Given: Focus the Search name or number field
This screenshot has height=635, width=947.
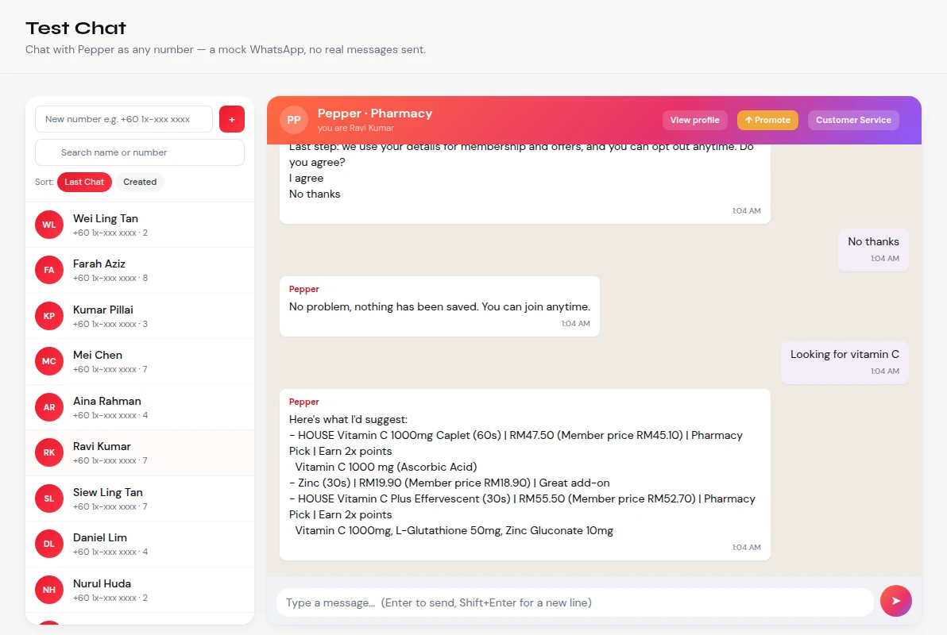Looking at the screenshot, I should [140, 152].
